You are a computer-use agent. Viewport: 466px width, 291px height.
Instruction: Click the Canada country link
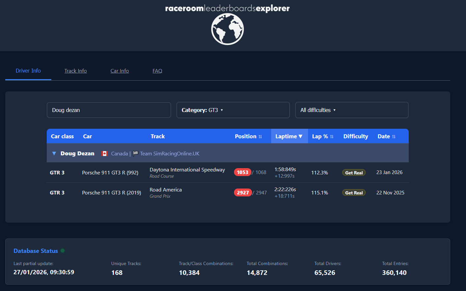point(119,153)
